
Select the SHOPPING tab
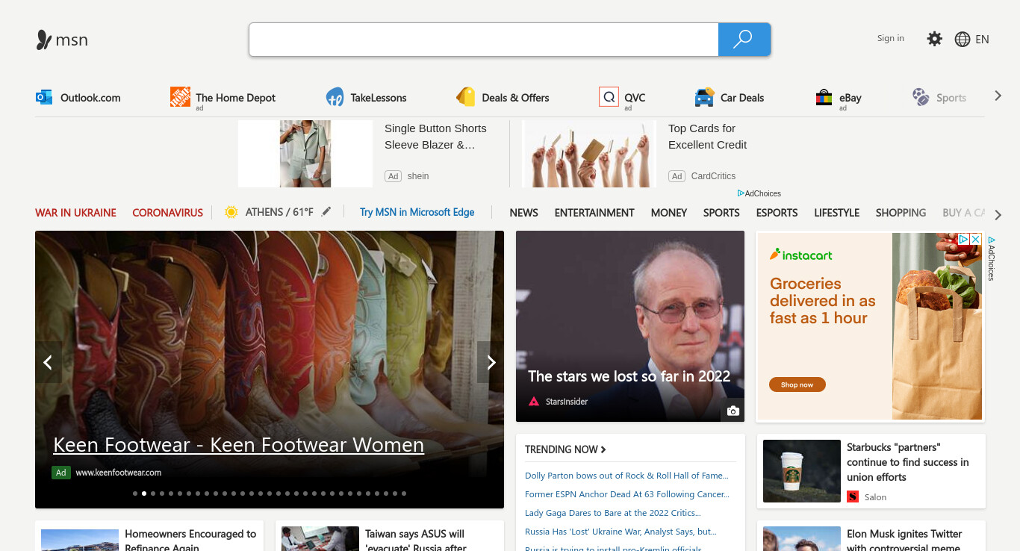pyautogui.click(x=901, y=213)
